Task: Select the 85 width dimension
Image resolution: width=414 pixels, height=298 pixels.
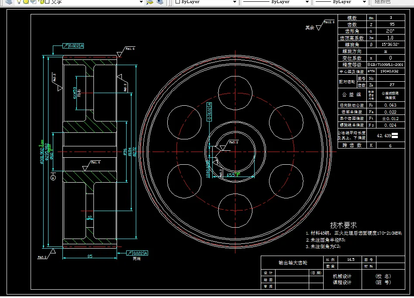Action: (90, 256)
